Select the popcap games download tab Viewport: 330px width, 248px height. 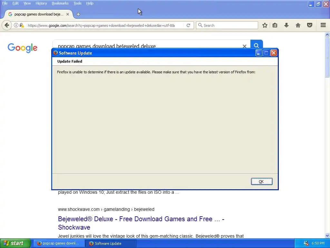click(39, 14)
